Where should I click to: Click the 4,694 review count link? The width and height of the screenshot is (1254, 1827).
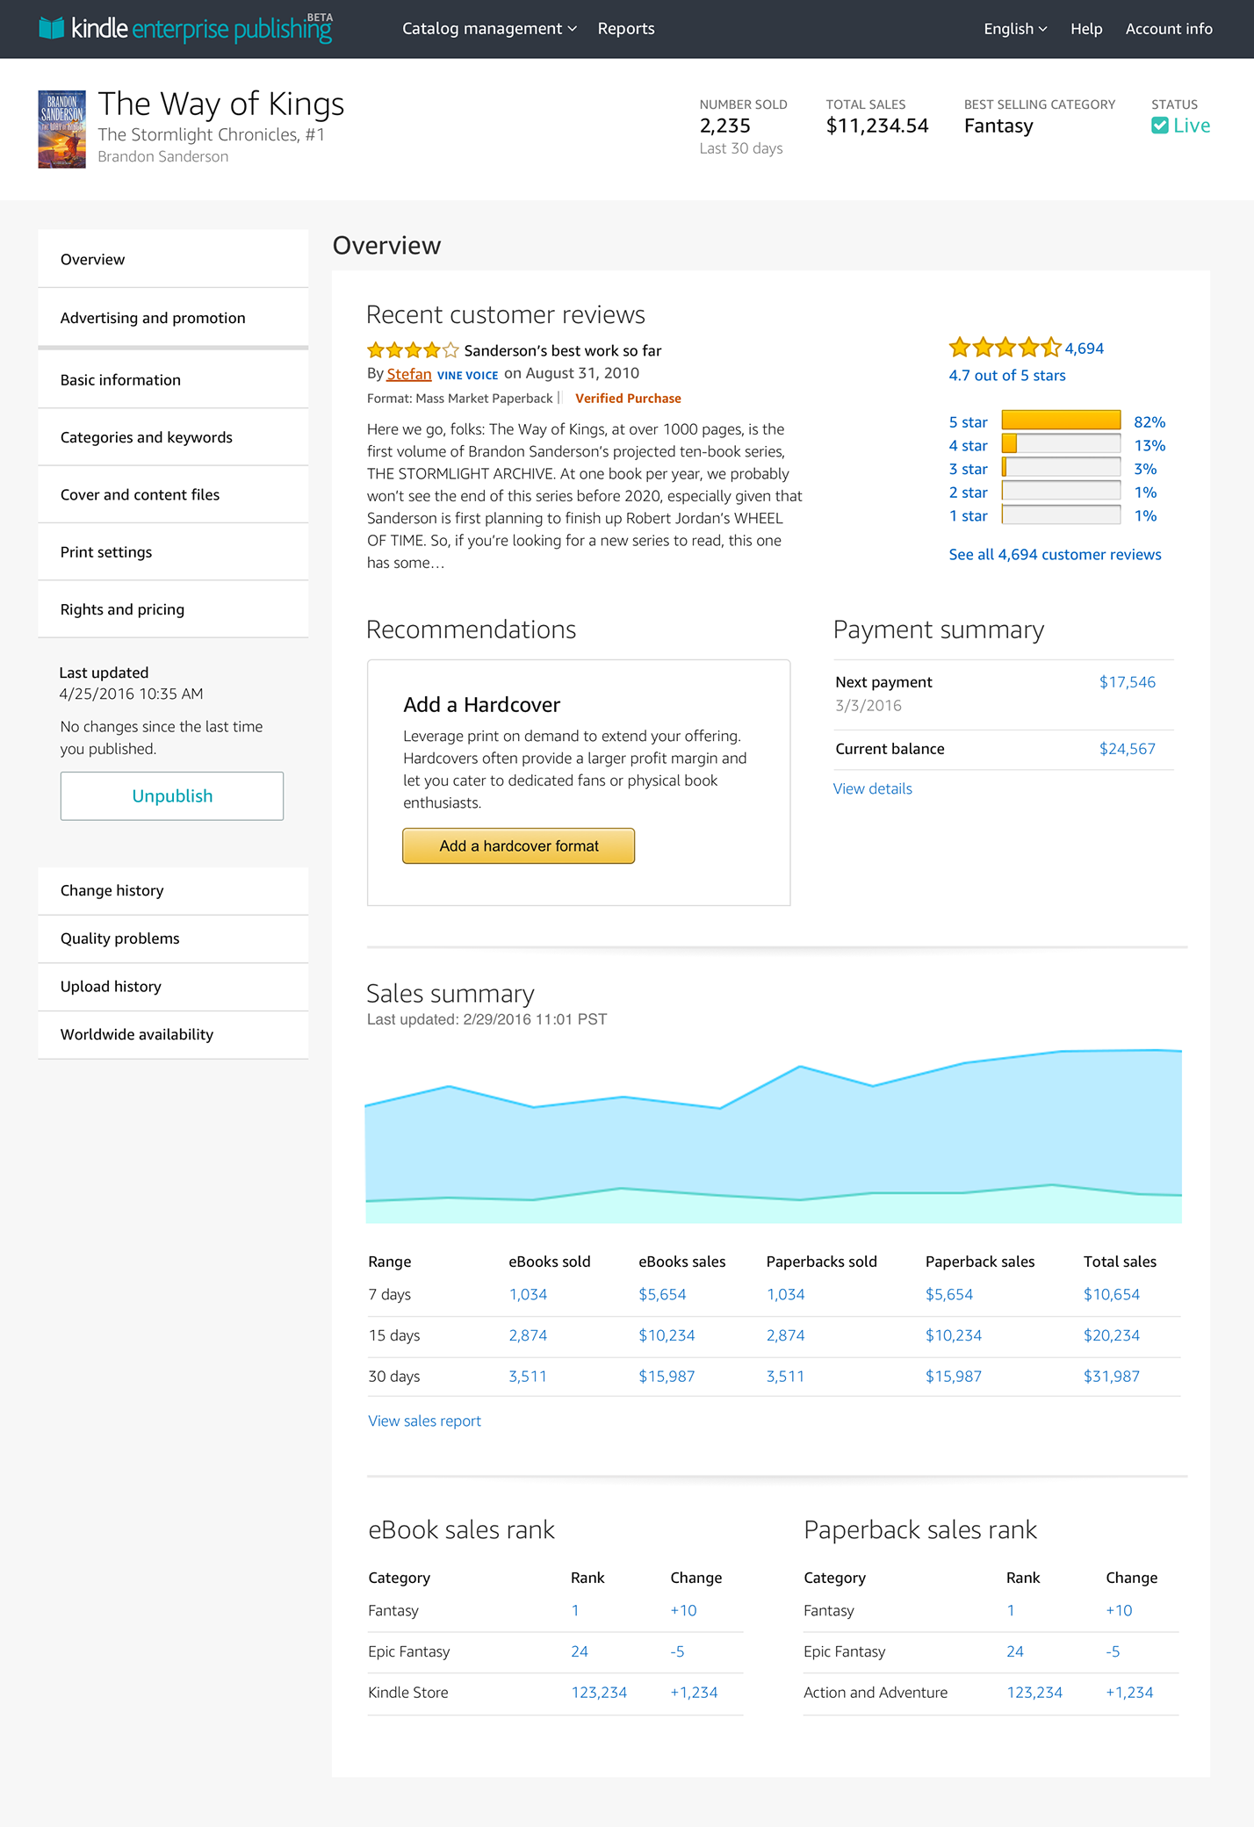click(x=1085, y=349)
